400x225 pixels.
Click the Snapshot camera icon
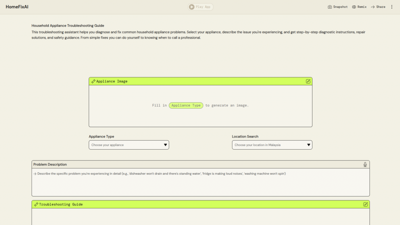pos(330,7)
